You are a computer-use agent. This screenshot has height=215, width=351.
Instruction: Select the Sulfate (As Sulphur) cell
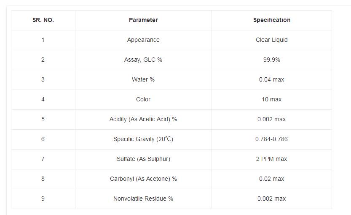click(143, 159)
